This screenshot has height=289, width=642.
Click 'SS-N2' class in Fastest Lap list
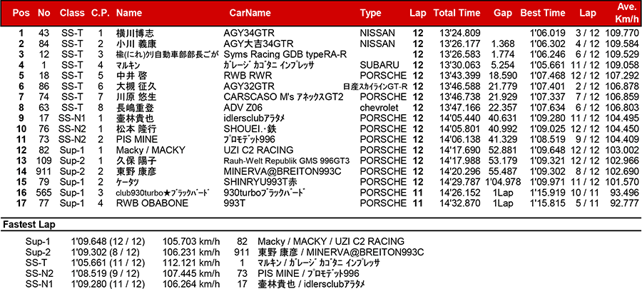[x=39, y=273]
